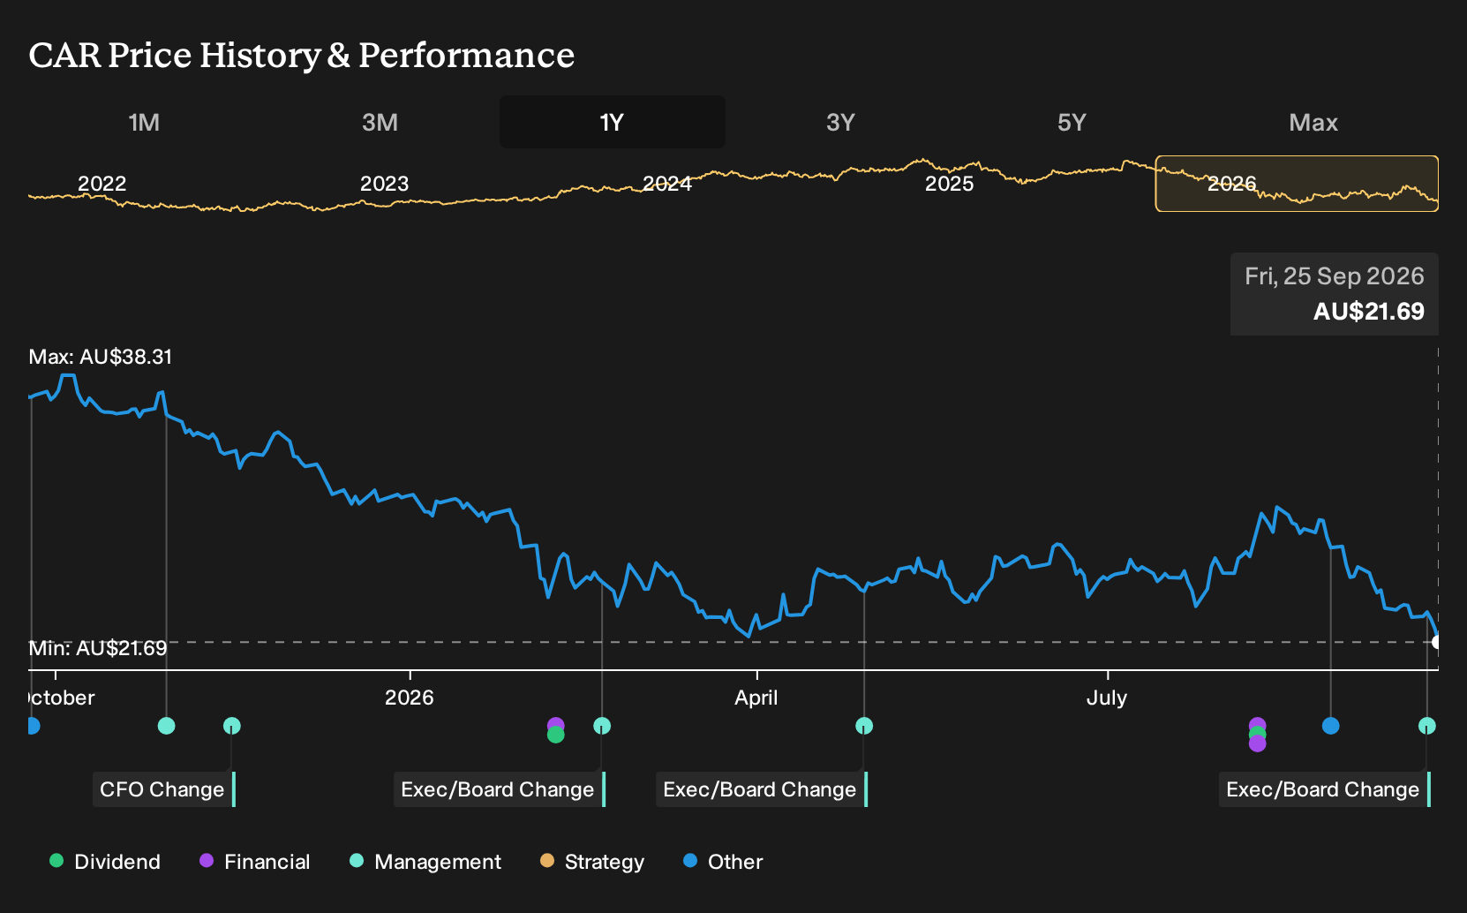Toggle the Dividend legend filter
1467x913 pixels.
pos(105,862)
